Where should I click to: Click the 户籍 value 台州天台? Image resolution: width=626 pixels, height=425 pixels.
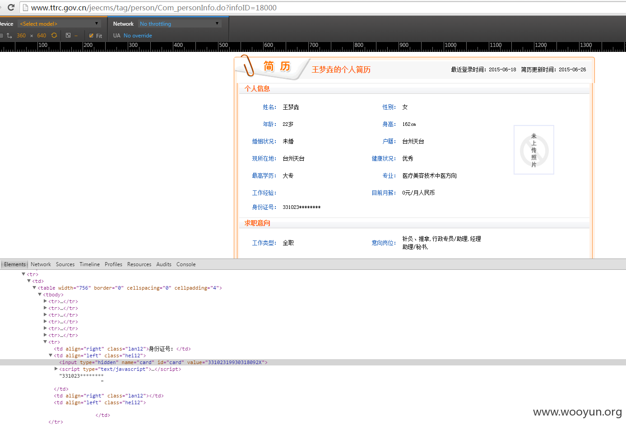pos(413,141)
